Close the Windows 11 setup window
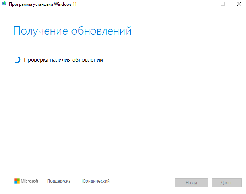 pyautogui.click(x=239, y=4)
